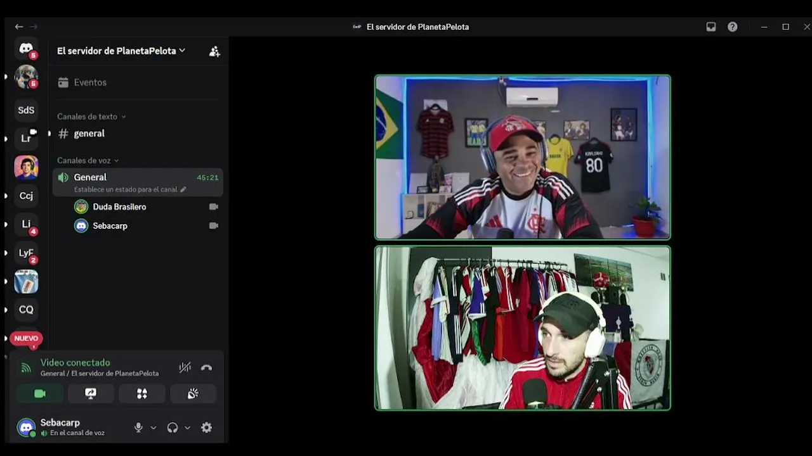812x456 pixels.
Task: Open the general text channel
Action: pos(138,134)
